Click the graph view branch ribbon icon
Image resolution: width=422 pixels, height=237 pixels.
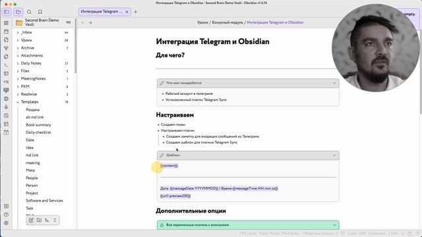click(6, 48)
